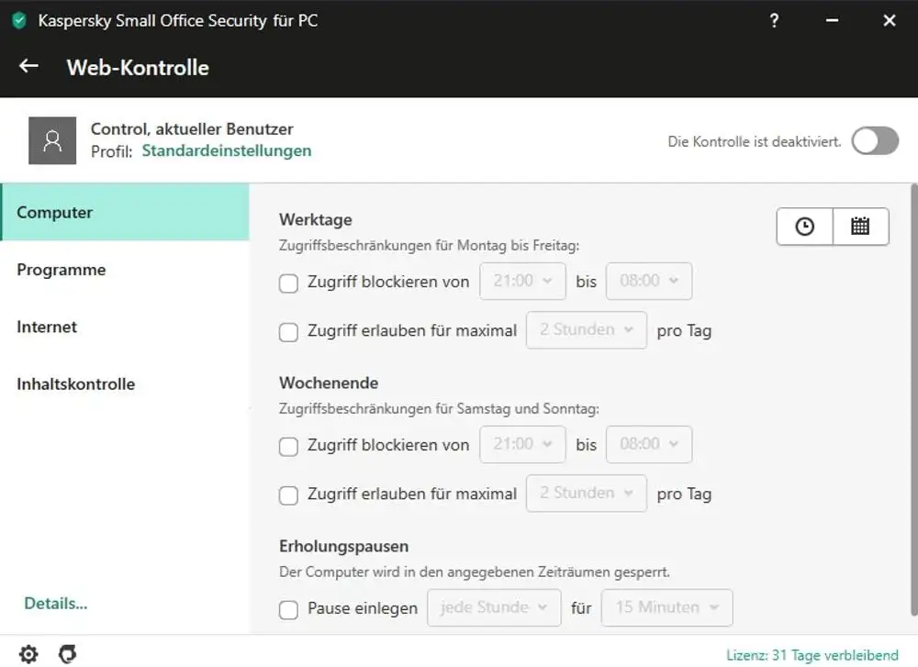
Task: Switch to the Inhaltskontrolle section
Action: coord(76,384)
